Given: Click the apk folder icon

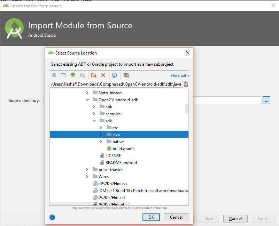Looking at the screenshot, I should [x=102, y=107].
